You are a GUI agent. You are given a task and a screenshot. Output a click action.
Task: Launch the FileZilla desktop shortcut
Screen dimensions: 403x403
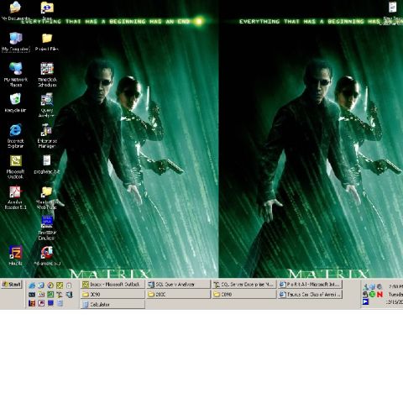[15, 255]
